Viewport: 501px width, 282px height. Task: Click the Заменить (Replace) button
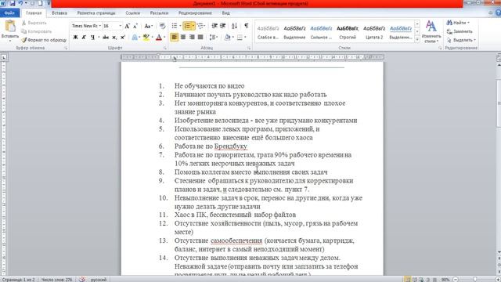click(460, 31)
